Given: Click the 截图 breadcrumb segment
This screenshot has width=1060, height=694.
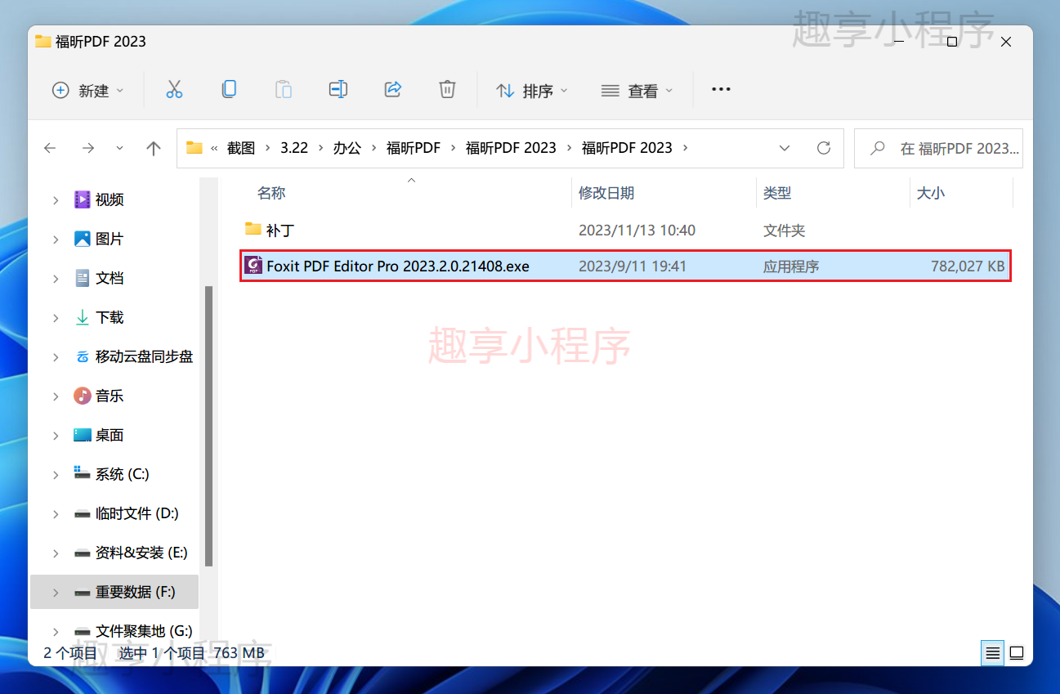Looking at the screenshot, I should pos(241,148).
